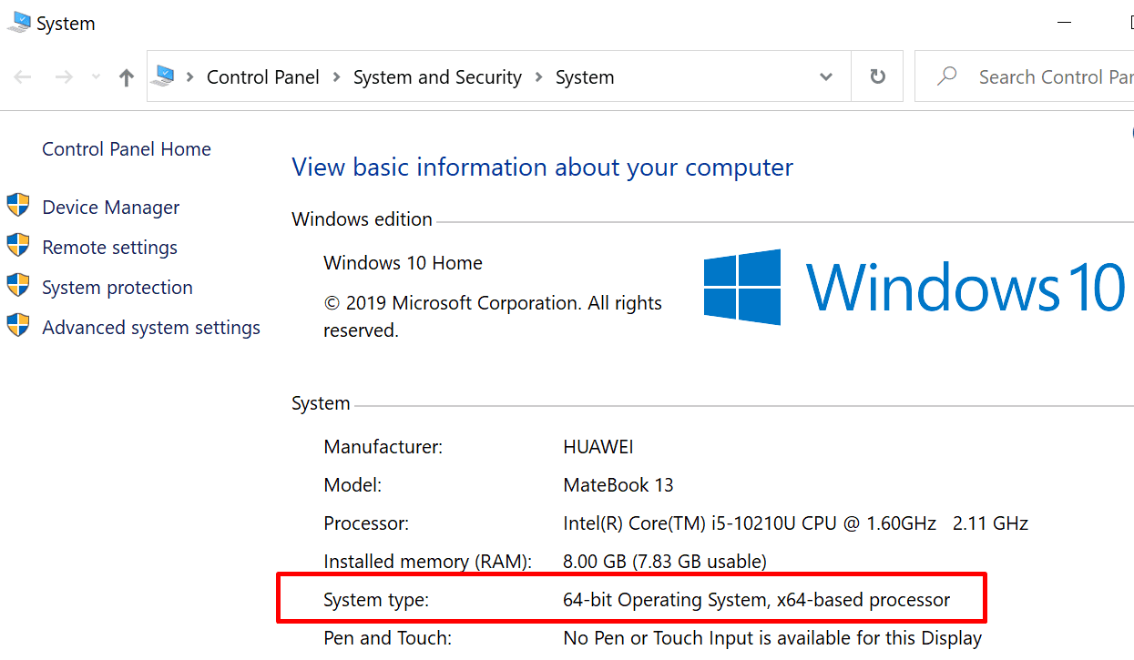This screenshot has width=1134, height=660.
Task: Click the System window title icon
Action: click(18, 22)
